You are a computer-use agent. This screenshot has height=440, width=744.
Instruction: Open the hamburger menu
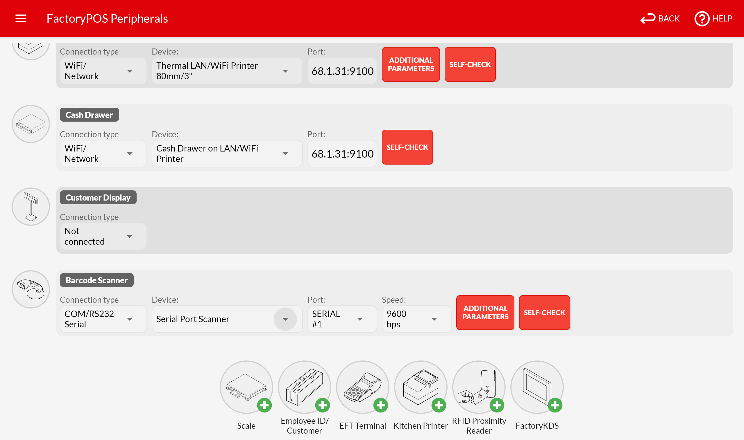tap(21, 18)
